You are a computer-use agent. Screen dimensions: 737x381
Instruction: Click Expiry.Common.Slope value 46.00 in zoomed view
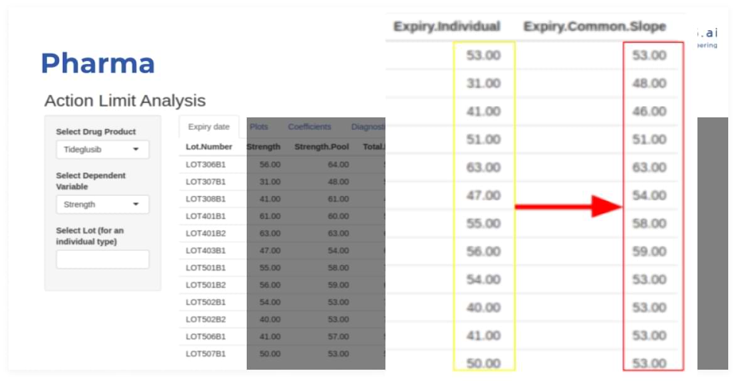point(649,111)
